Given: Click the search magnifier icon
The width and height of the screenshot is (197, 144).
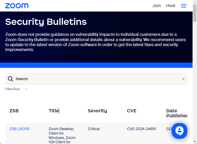Looking at the screenshot, I should click(10, 79).
